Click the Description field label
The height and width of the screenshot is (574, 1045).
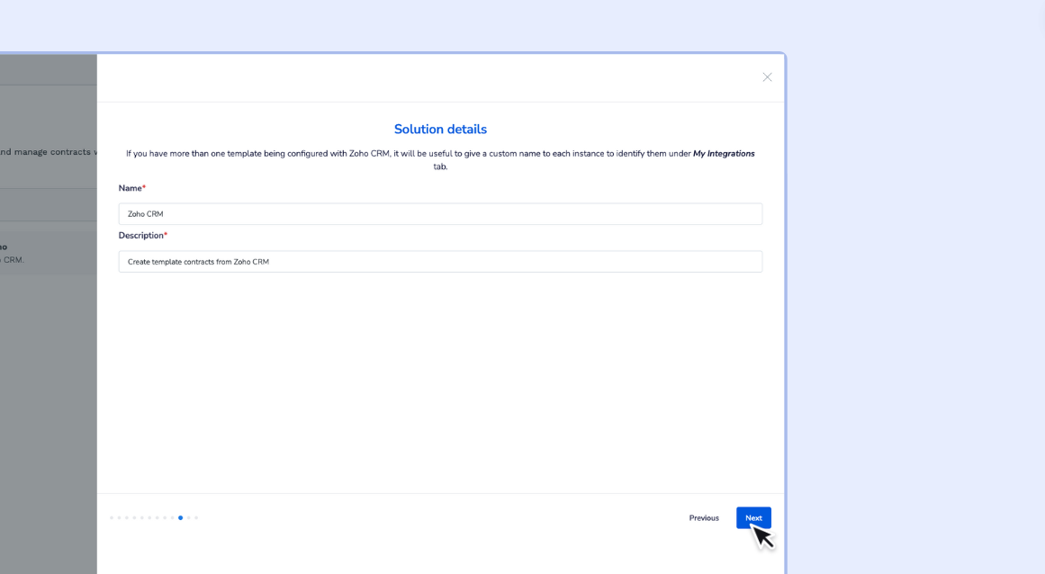(x=143, y=236)
